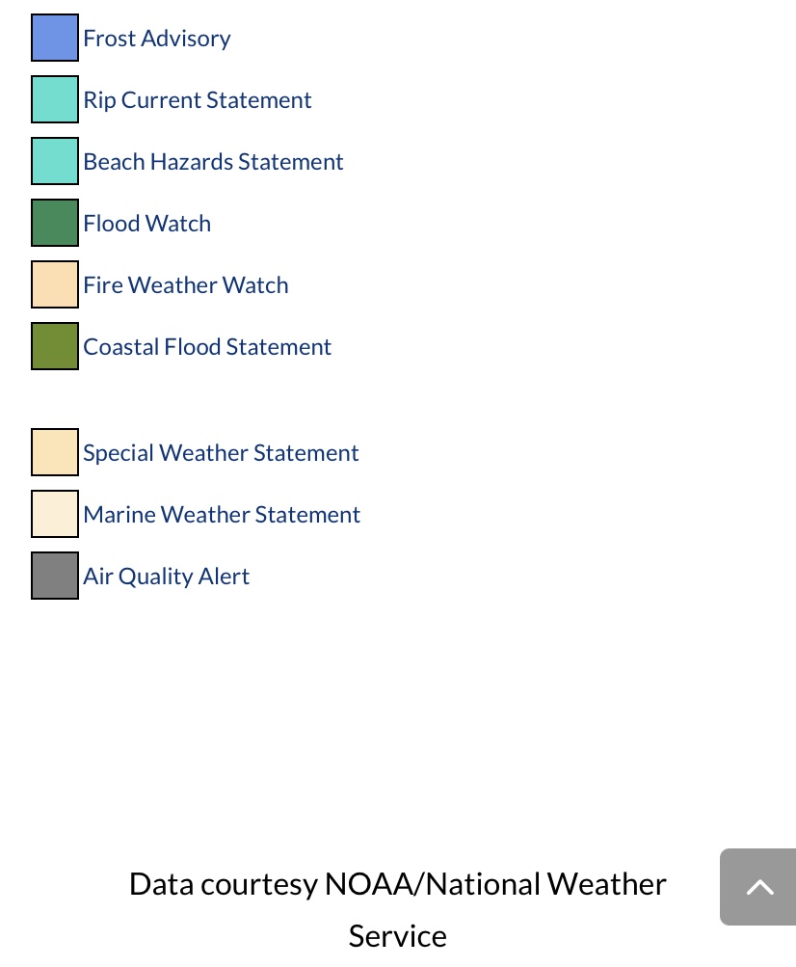The image size is (796, 967).
Task: Open the Beach Hazards Statement link
Action: [213, 162]
